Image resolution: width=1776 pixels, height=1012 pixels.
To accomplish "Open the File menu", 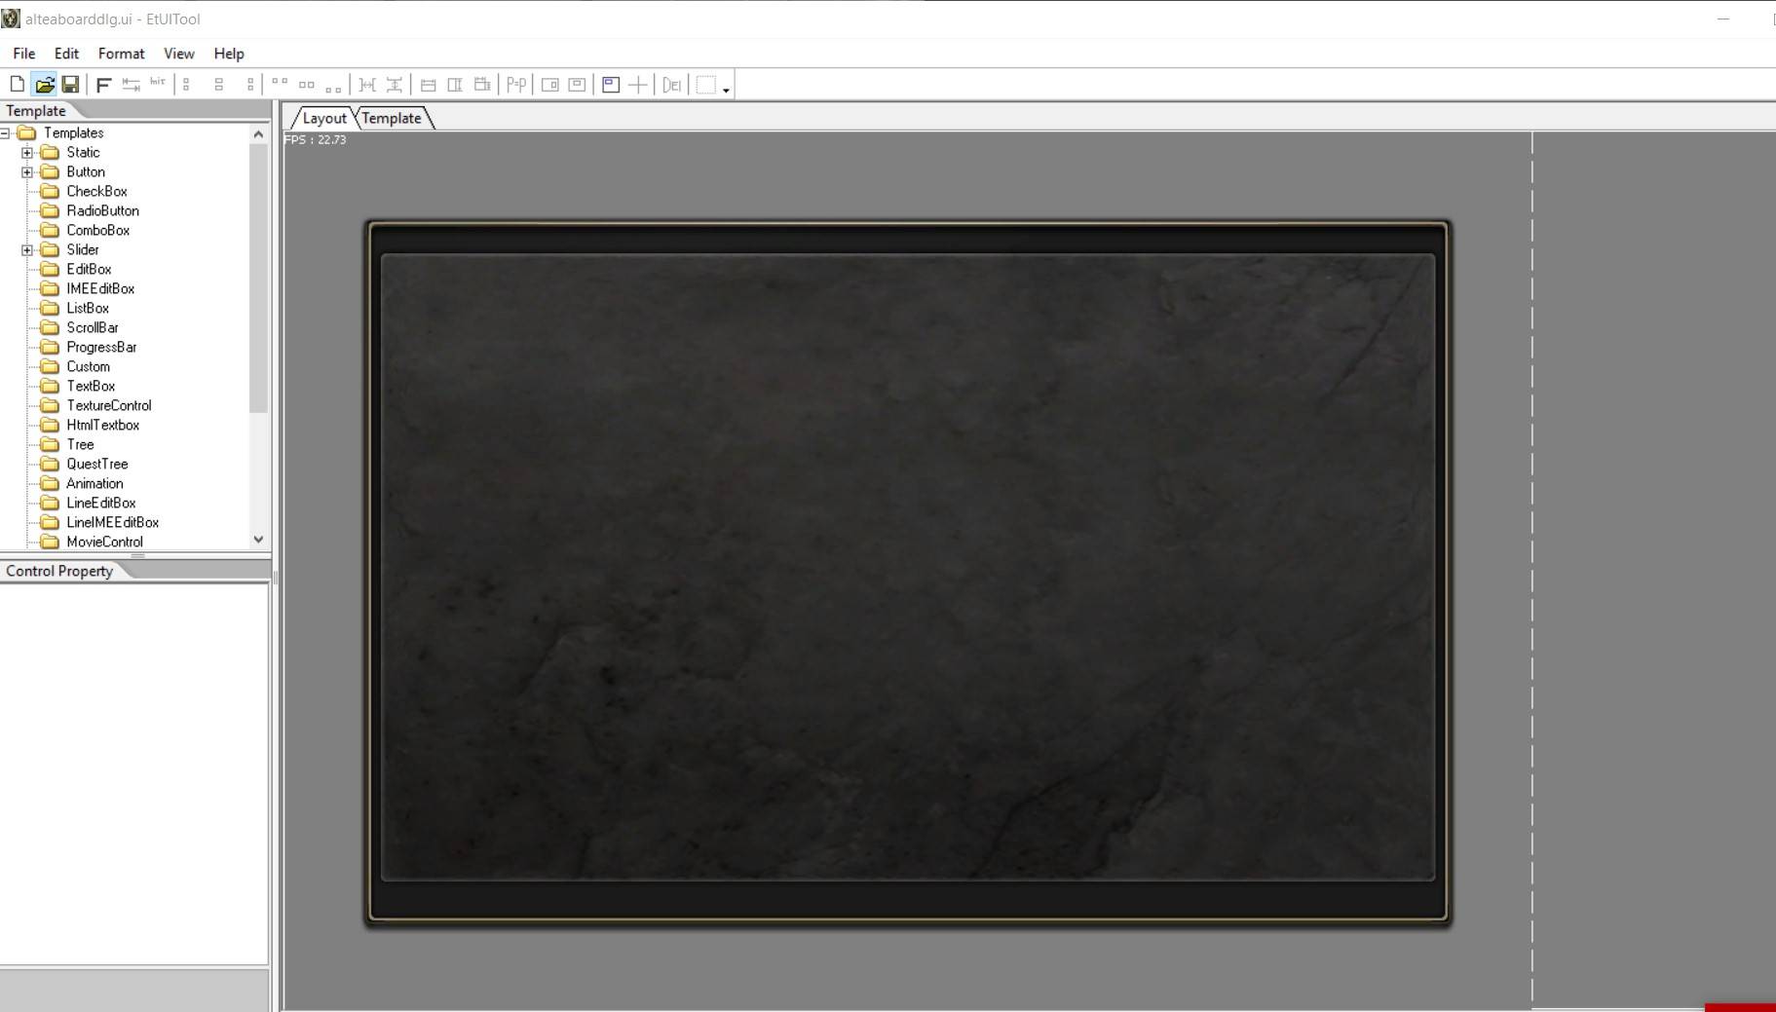I will coord(24,54).
